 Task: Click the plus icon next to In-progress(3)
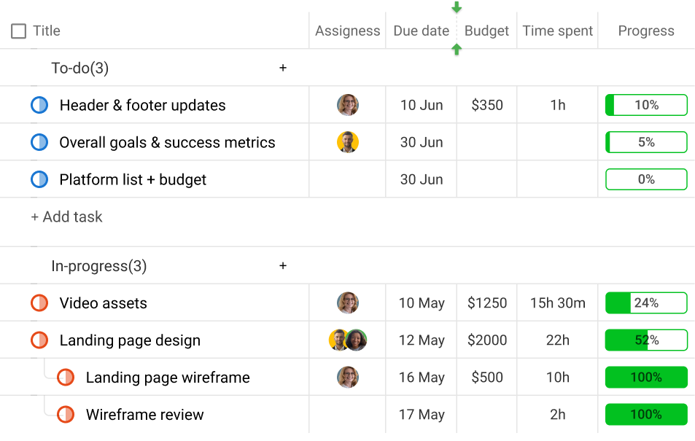point(283,265)
